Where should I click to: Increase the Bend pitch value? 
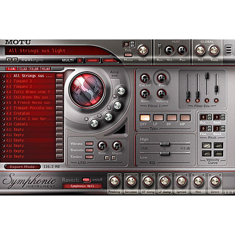click(x=223, y=127)
